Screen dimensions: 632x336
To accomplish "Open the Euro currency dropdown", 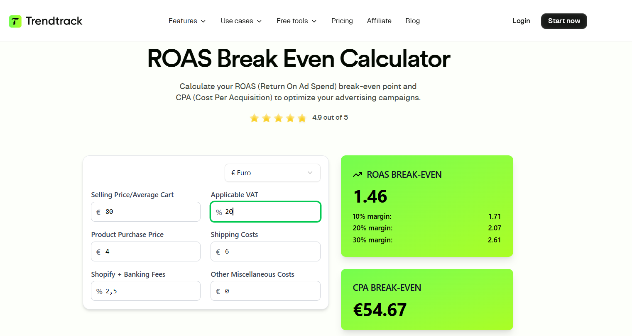I will (272, 173).
